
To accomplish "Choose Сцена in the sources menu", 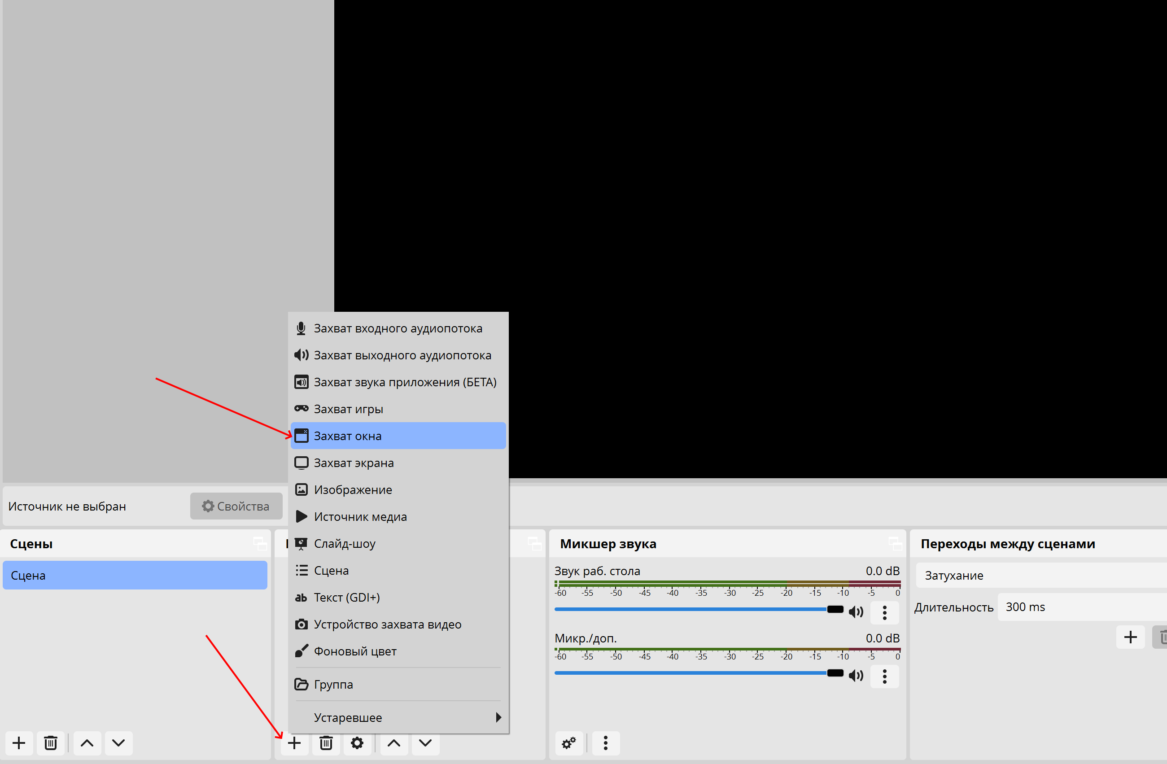I will (398, 570).
